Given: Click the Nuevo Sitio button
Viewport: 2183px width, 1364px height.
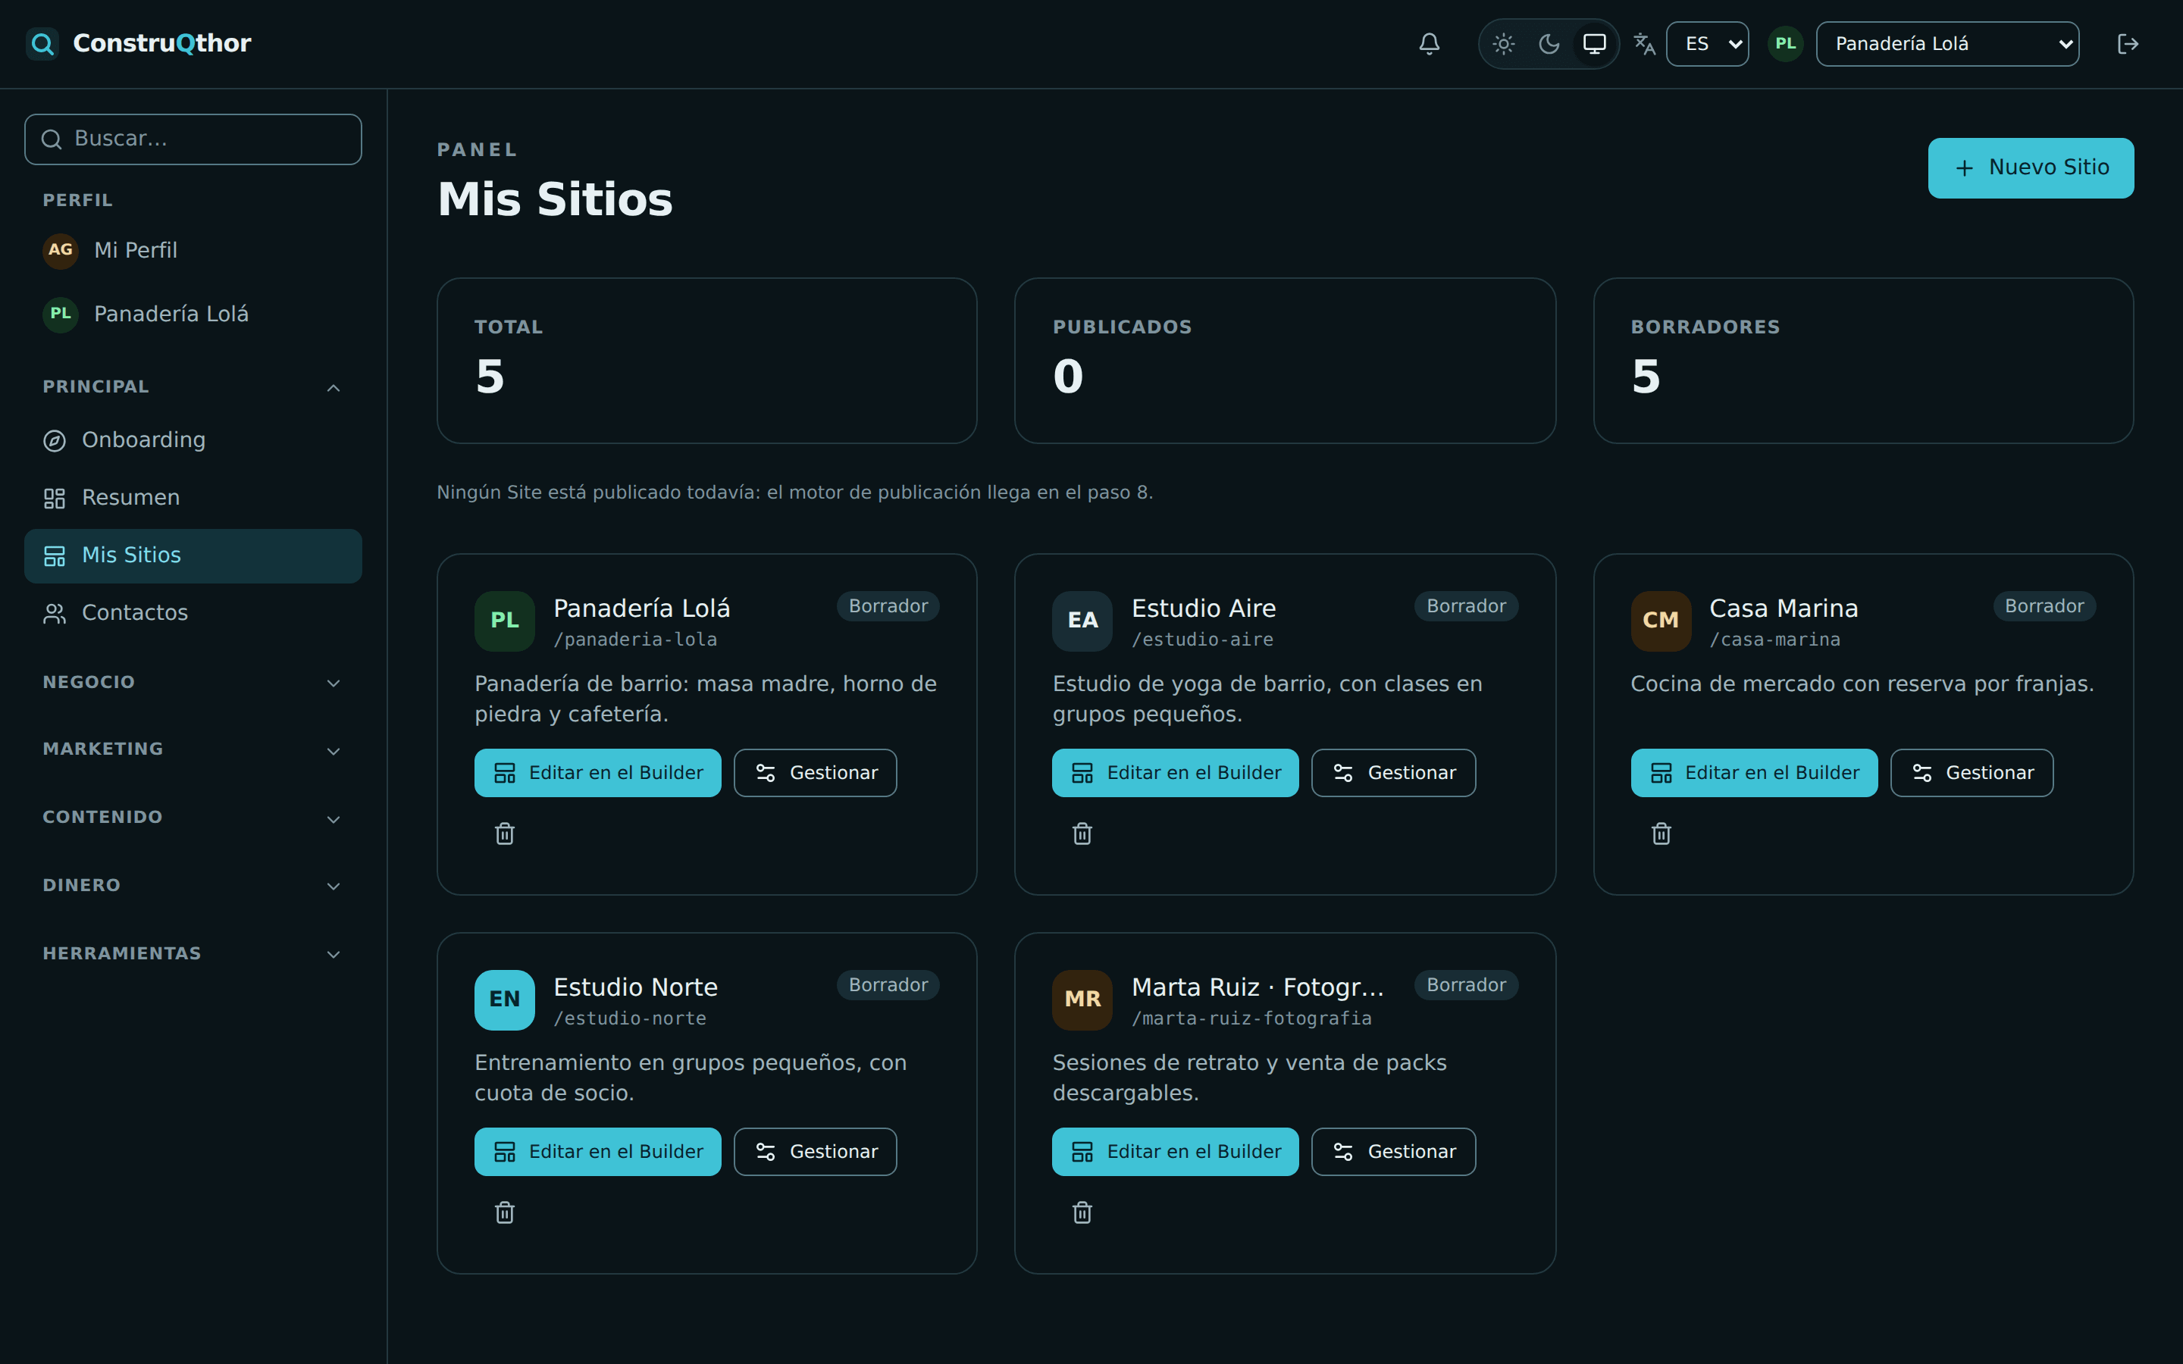Looking at the screenshot, I should pos(2031,167).
